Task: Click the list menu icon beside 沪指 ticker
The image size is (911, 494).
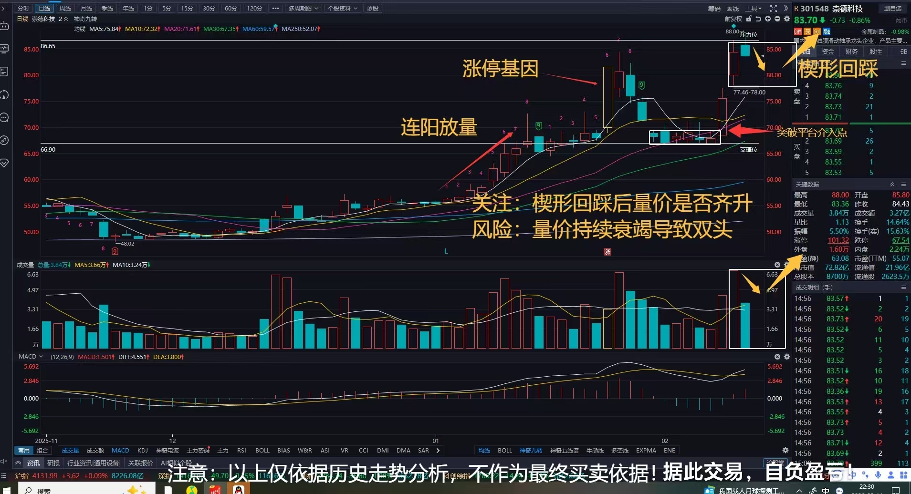Action: tap(4, 475)
